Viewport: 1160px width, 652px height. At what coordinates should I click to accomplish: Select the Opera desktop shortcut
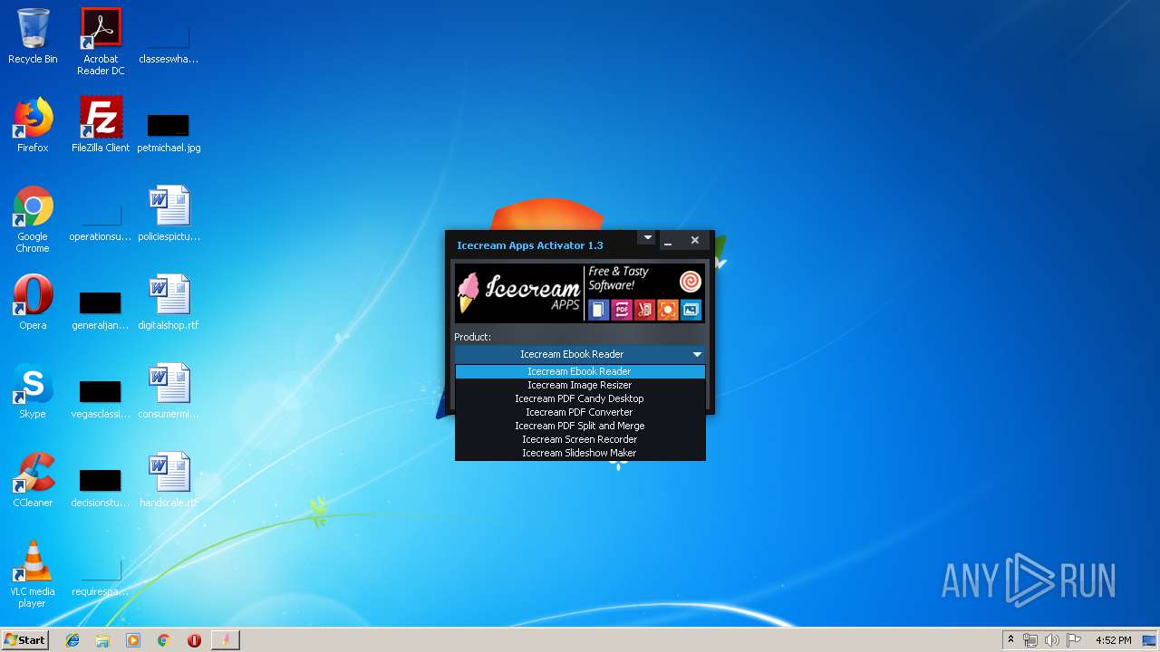(33, 302)
